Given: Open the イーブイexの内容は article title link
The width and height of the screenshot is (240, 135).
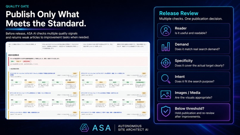Looking at the screenshot, I should [x=100, y=93].
